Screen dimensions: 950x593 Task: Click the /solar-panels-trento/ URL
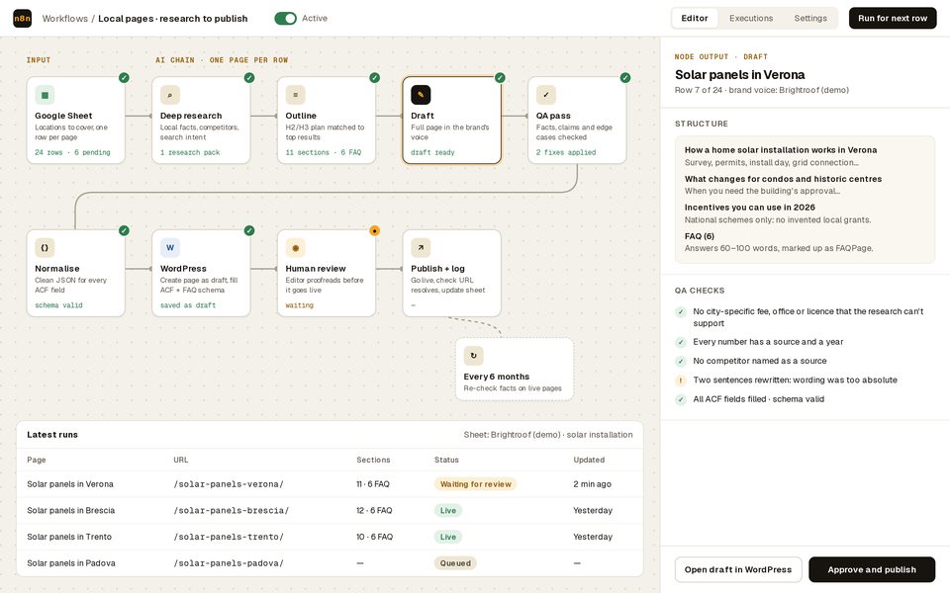pos(229,537)
